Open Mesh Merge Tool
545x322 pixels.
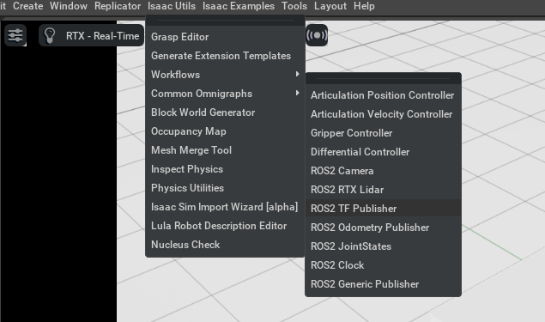[225, 150]
